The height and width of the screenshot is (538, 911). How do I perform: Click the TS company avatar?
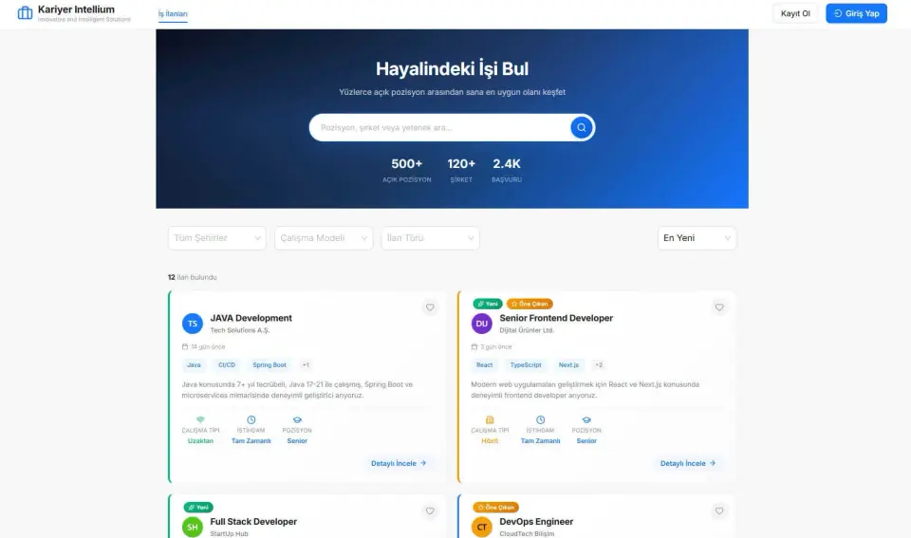click(193, 324)
